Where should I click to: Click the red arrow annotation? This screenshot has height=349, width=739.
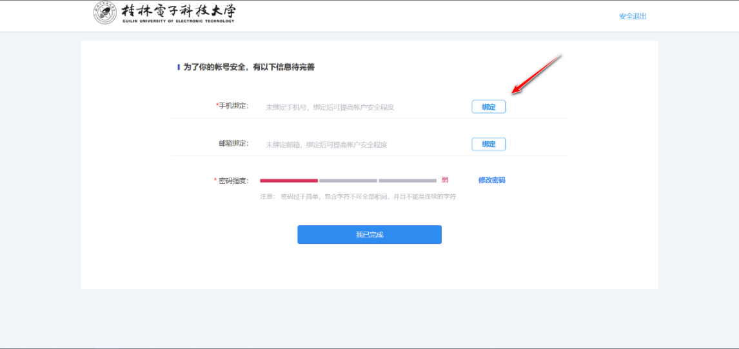tap(537, 74)
